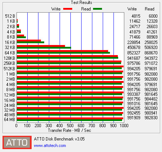Click the Read column header on right
Image resolution: width=162 pixels, height=152 pixels.
coord(149,9)
